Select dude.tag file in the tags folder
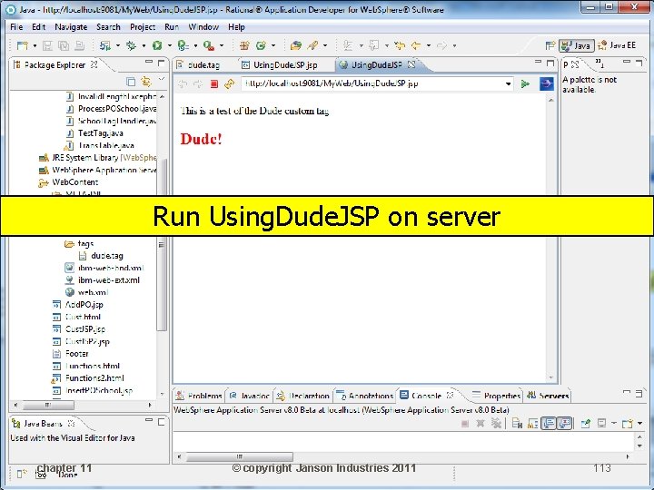 click(x=107, y=256)
